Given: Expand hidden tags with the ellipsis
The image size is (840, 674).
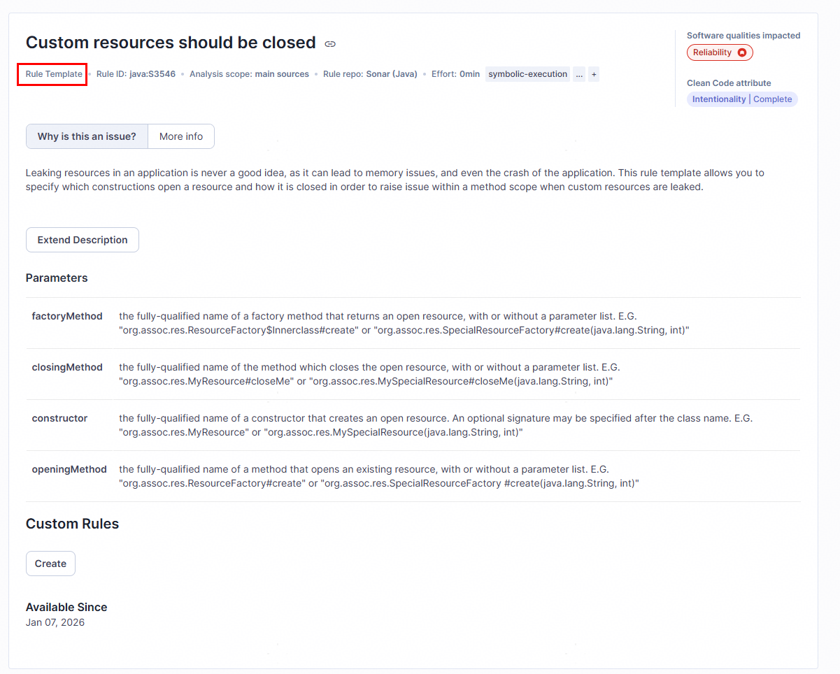Looking at the screenshot, I should click(x=579, y=74).
